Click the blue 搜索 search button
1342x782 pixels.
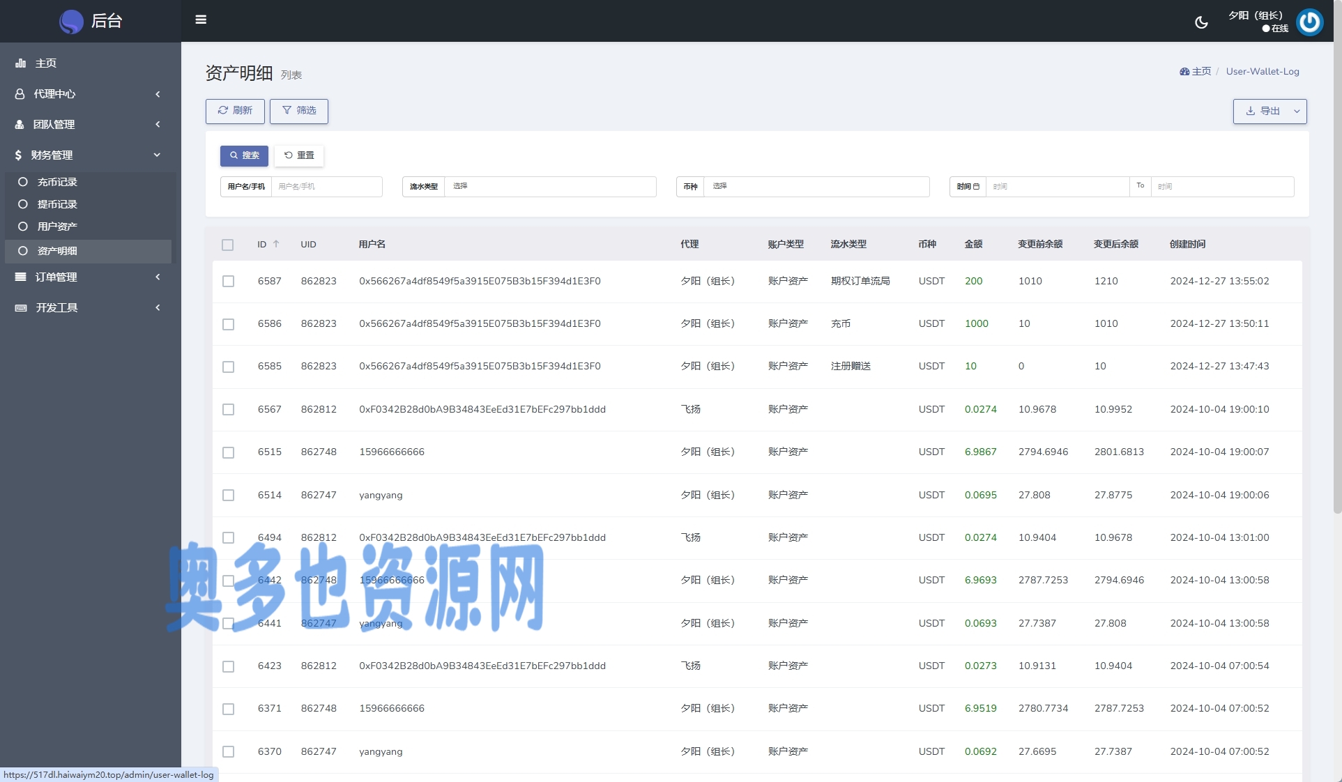[244, 155]
